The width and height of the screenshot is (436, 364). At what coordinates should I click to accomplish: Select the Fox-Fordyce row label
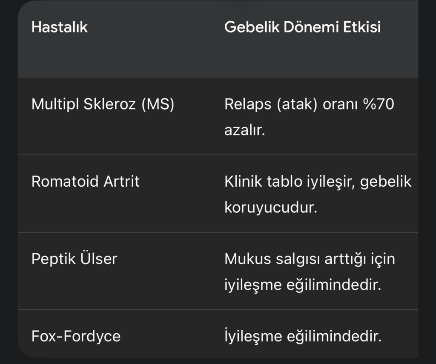(x=76, y=336)
